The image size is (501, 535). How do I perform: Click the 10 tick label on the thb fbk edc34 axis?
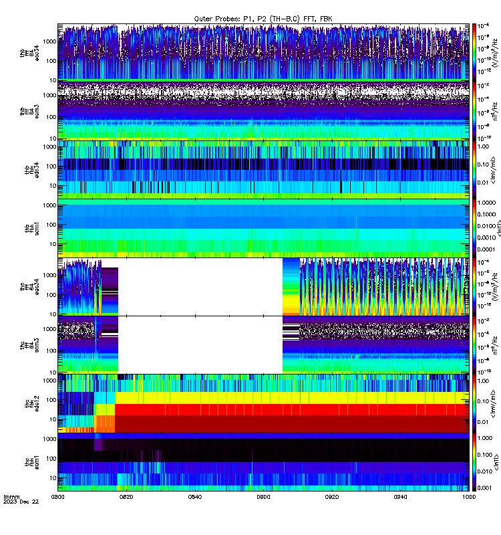click(53, 186)
